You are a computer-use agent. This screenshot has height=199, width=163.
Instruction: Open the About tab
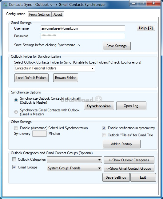click(58, 15)
